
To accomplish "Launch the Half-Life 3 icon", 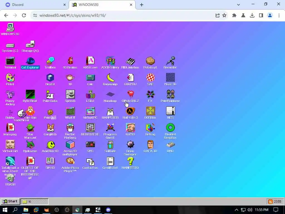I will click(130, 111).
